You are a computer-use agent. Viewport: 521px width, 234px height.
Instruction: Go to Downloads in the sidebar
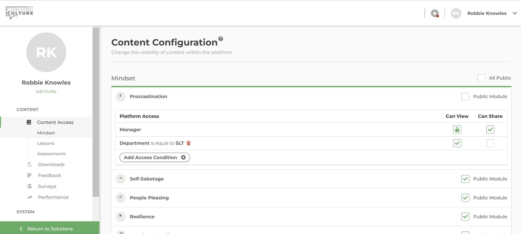click(51, 165)
